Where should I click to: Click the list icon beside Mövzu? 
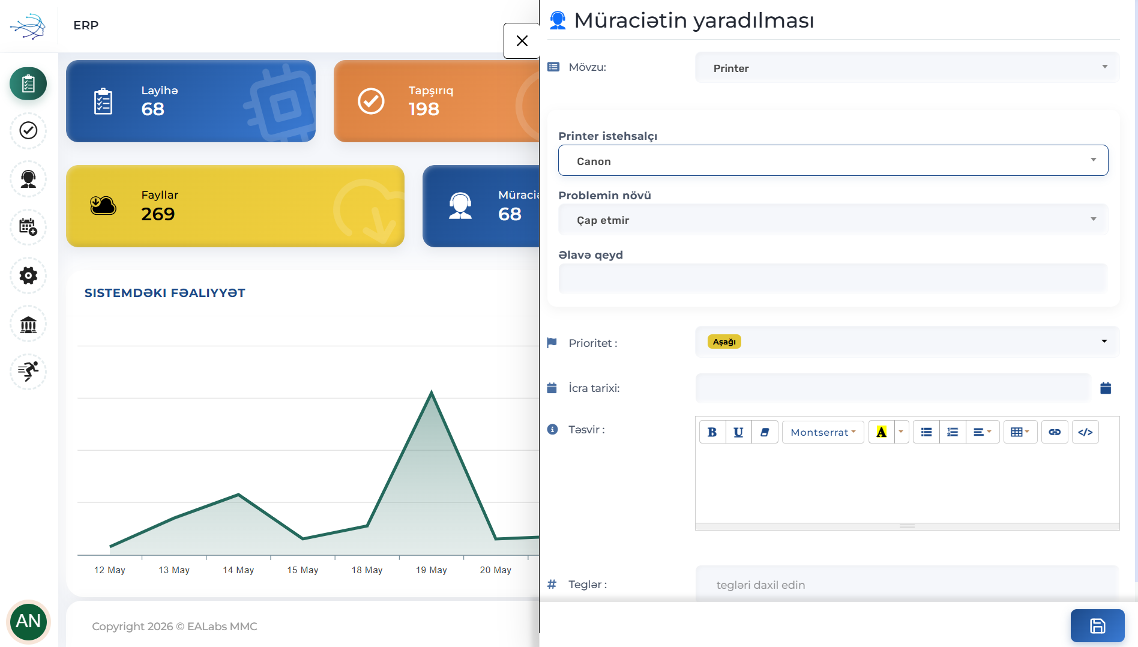[553, 67]
